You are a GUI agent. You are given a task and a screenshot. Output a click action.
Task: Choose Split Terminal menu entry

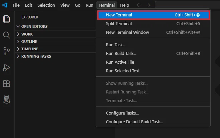(x=153, y=23)
